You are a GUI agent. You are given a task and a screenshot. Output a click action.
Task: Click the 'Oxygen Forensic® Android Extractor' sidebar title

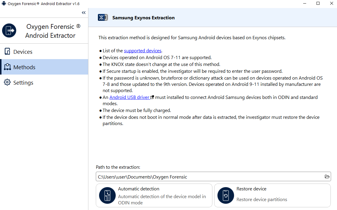pos(53,31)
